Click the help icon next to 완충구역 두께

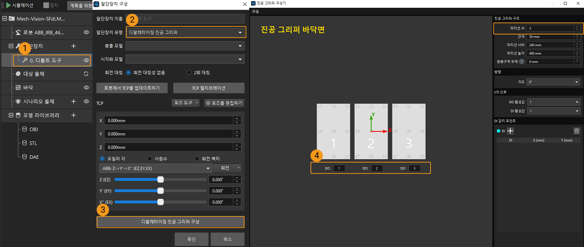coord(522,62)
